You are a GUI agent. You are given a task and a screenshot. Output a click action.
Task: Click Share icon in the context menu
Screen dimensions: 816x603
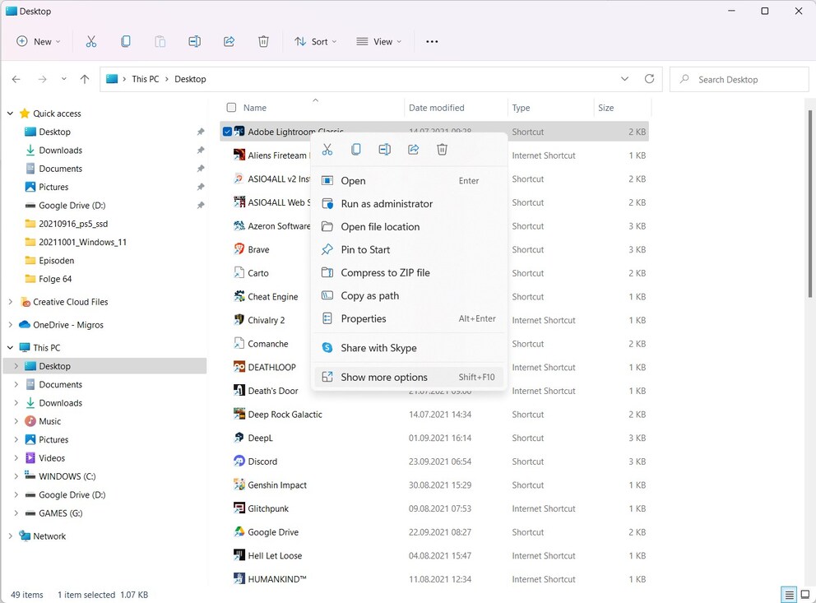tap(413, 150)
